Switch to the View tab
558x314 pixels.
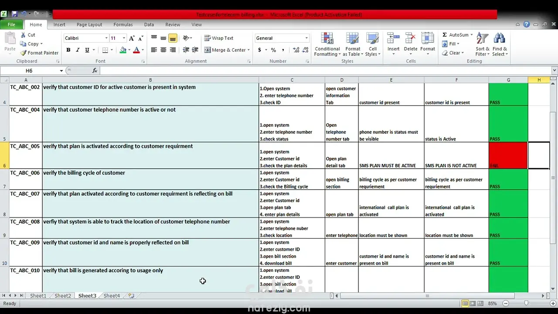click(197, 25)
